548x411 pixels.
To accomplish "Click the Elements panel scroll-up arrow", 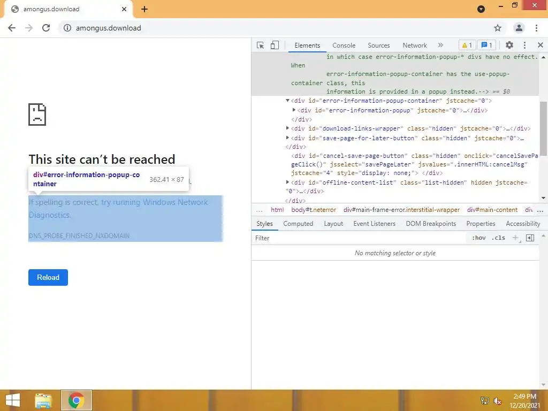I will point(543,57).
